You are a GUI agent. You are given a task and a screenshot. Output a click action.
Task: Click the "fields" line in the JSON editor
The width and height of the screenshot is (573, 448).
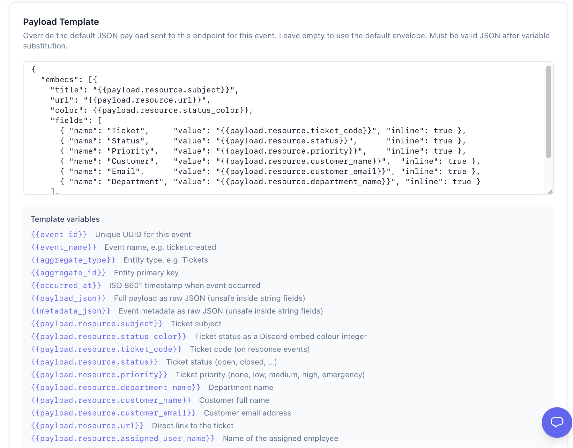[x=76, y=120]
